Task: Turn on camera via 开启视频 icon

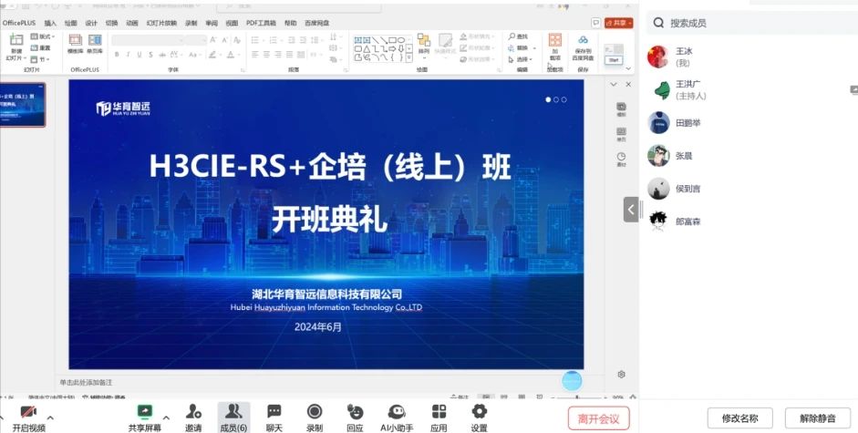Action: tap(28, 412)
